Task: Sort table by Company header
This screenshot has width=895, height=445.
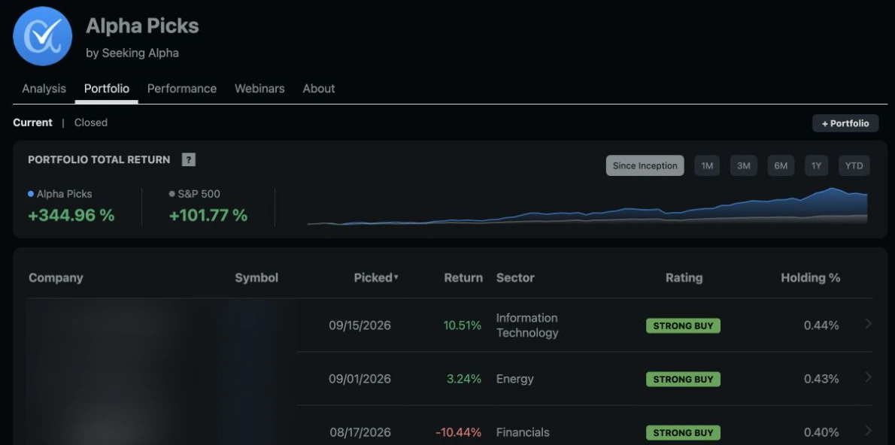Action: pyautogui.click(x=56, y=278)
